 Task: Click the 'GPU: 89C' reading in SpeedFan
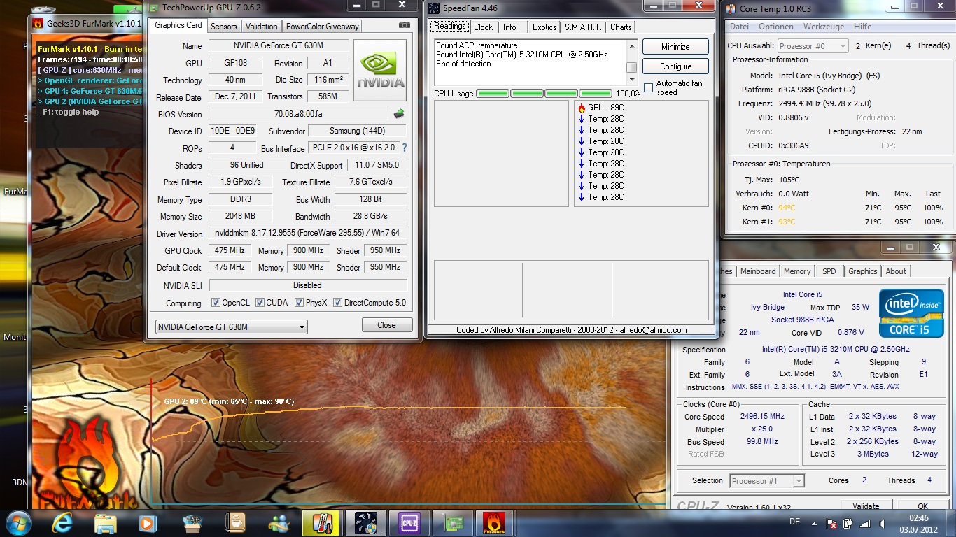coord(606,108)
